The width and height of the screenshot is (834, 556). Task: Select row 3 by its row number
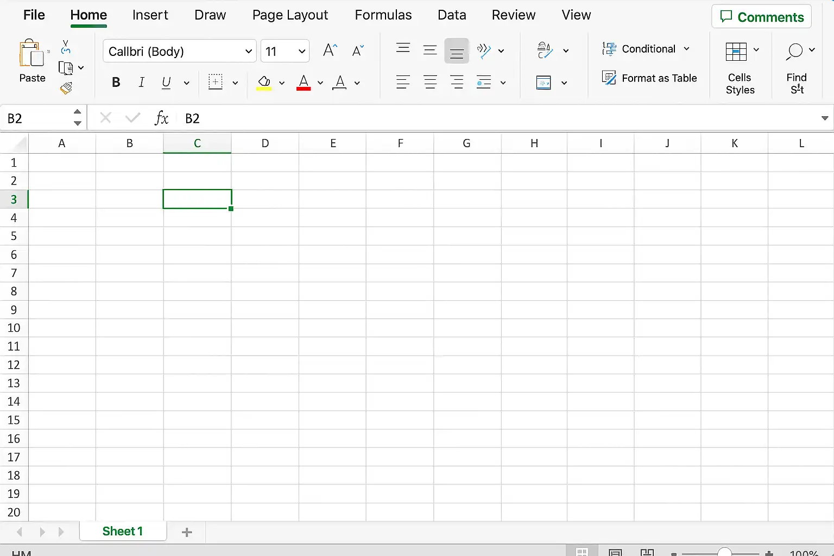[14, 199]
